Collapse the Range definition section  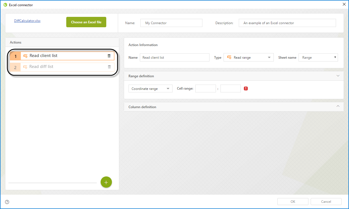coord(338,76)
